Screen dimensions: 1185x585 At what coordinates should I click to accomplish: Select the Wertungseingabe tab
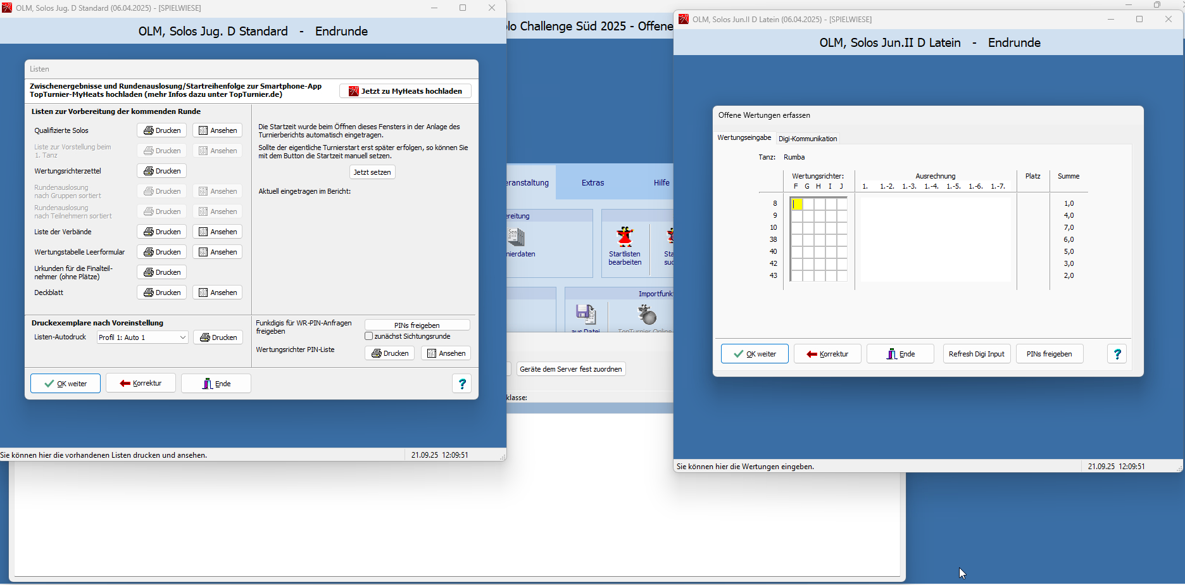pos(744,137)
